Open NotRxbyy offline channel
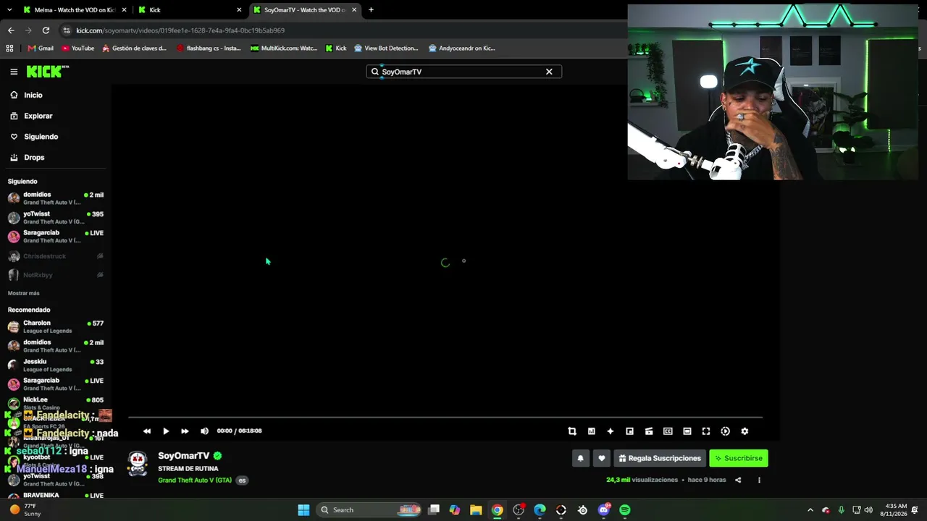Screen dimensions: 927x521 click(55, 275)
